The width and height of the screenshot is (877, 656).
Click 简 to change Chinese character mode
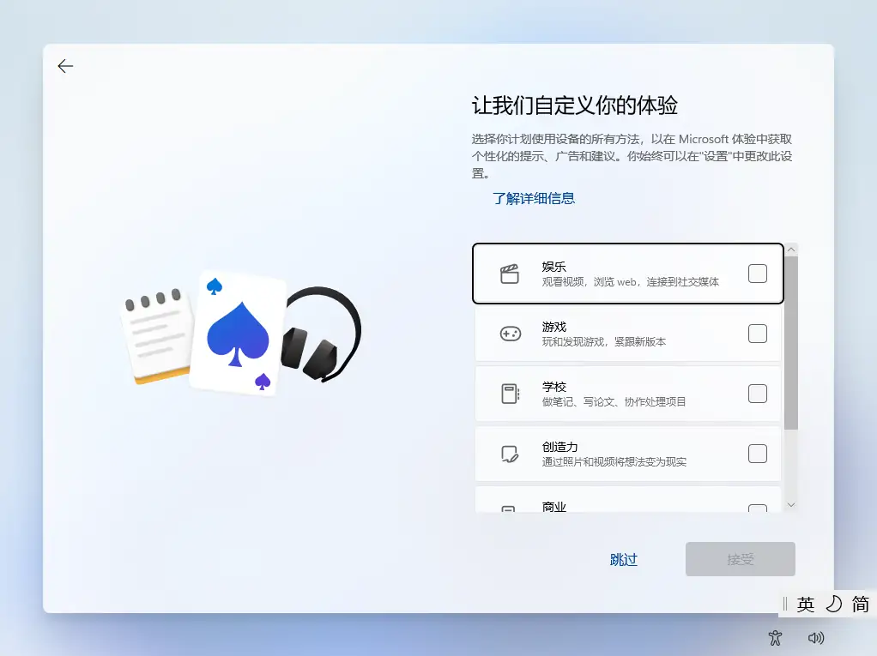[x=861, y=604]
